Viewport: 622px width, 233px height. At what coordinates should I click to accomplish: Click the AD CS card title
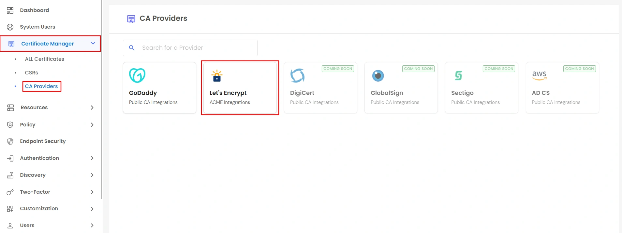pos(541,93)
